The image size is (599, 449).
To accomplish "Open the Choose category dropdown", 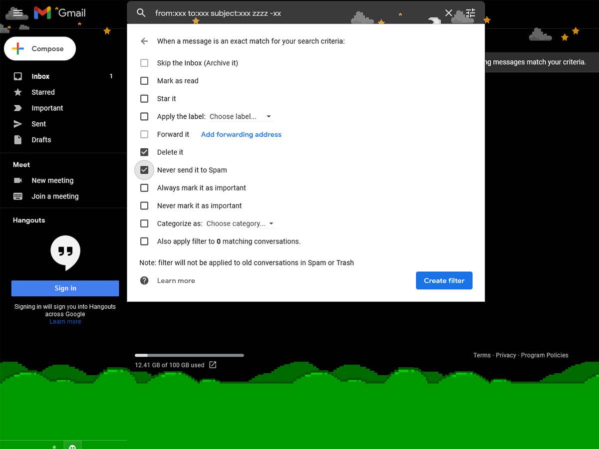I will click(x=240, y=224).
